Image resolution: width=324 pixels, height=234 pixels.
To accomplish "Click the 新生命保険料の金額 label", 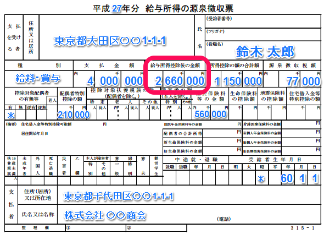I will coord(183,143).
